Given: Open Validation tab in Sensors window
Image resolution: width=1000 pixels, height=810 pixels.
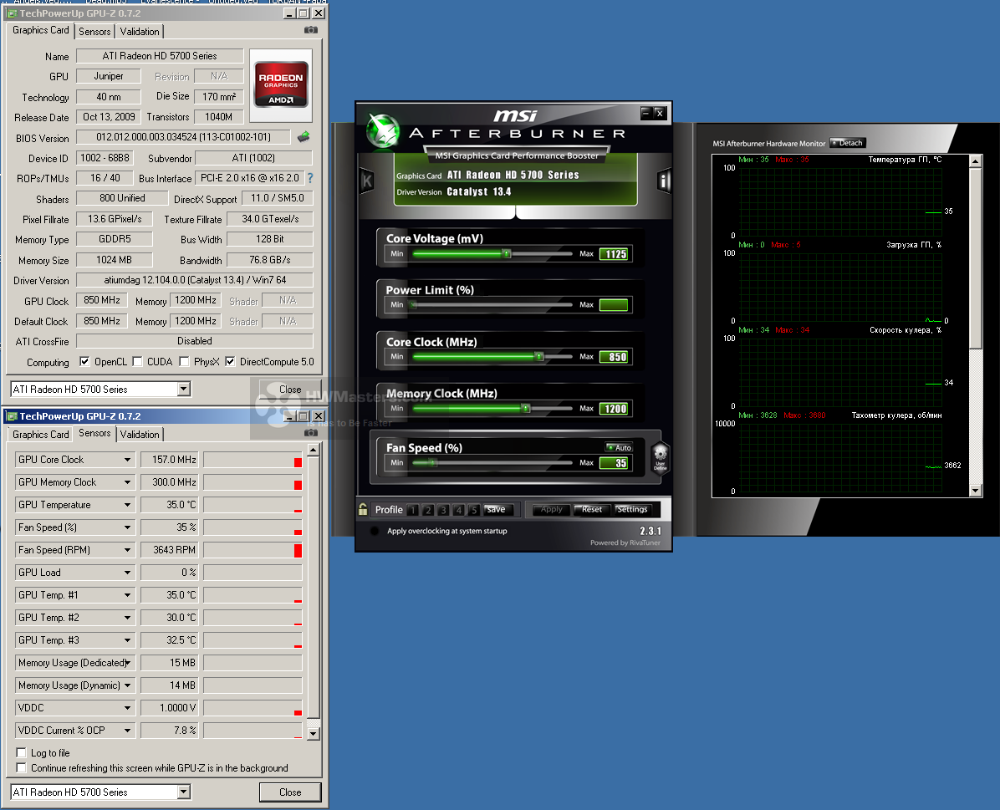Looking at the screenshot, I should click(x=140, y=435).
